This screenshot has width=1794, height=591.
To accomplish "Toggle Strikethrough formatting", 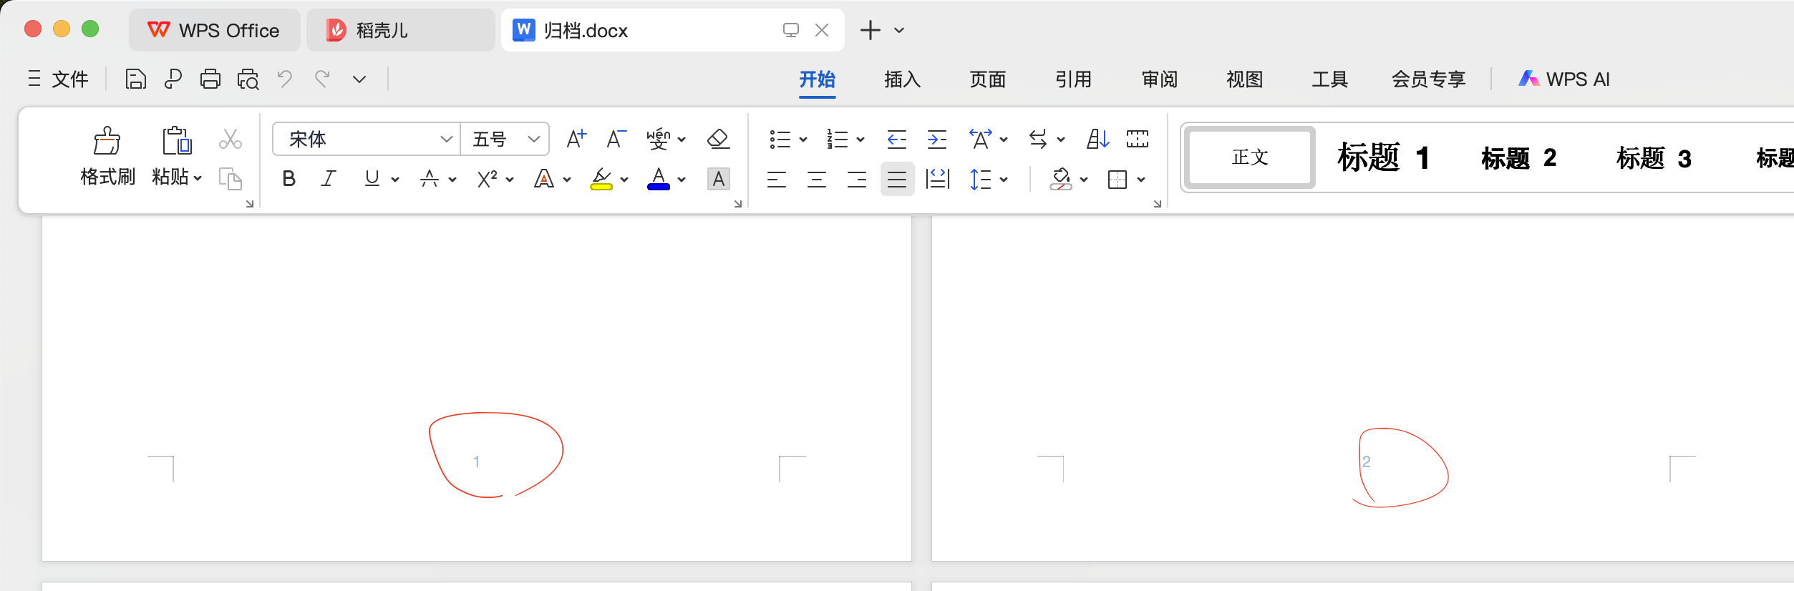I will pos(430,179).
